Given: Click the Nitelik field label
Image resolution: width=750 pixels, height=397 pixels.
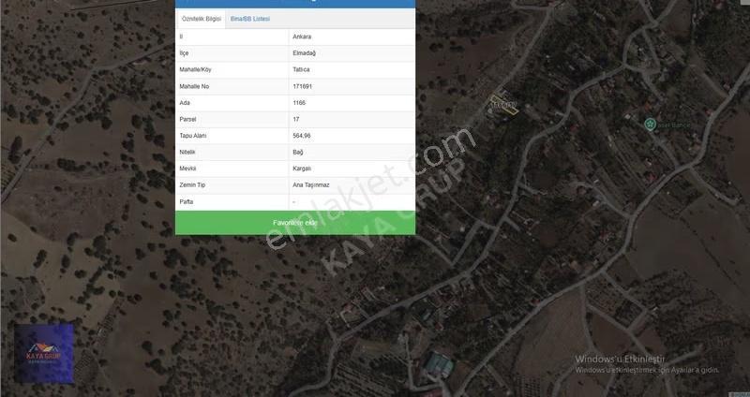Looking at the screenshot, I should point(187,152).
